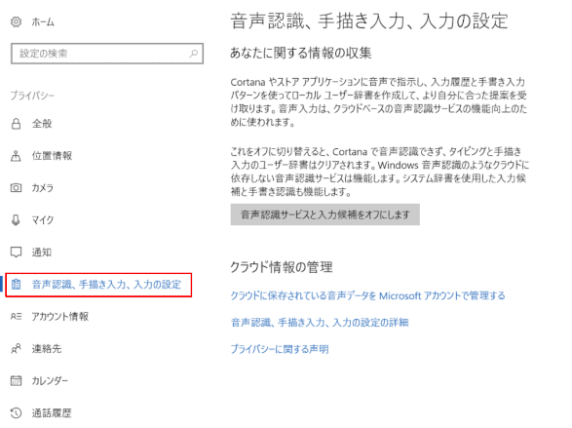Screen dimensions: 572x428
Task: Click the contacts people icon
Action: 16,348
